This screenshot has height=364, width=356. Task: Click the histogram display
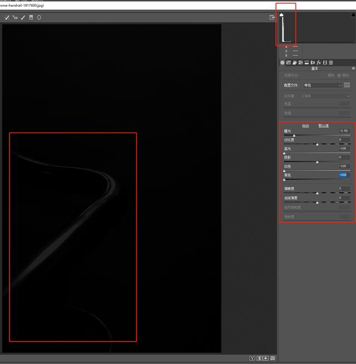[317, 28]
